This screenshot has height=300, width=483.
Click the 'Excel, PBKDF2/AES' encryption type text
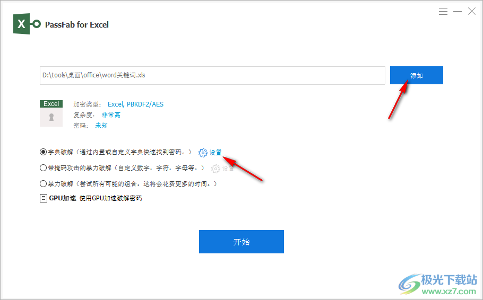135,104
